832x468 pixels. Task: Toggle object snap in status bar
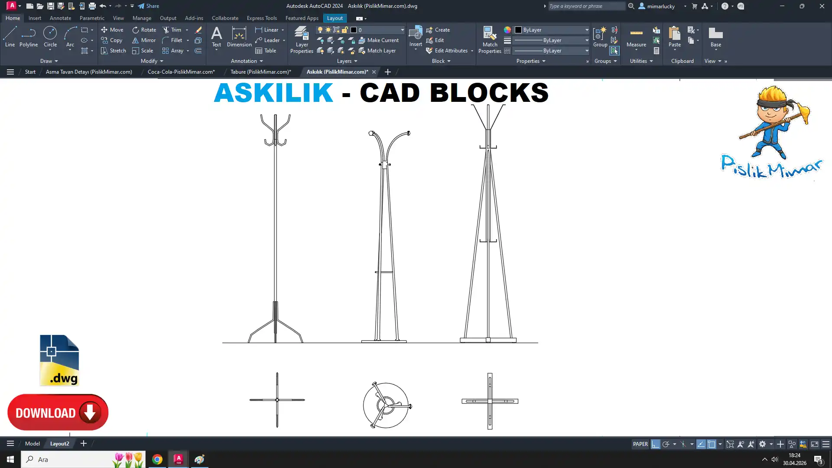coord(712,444)
